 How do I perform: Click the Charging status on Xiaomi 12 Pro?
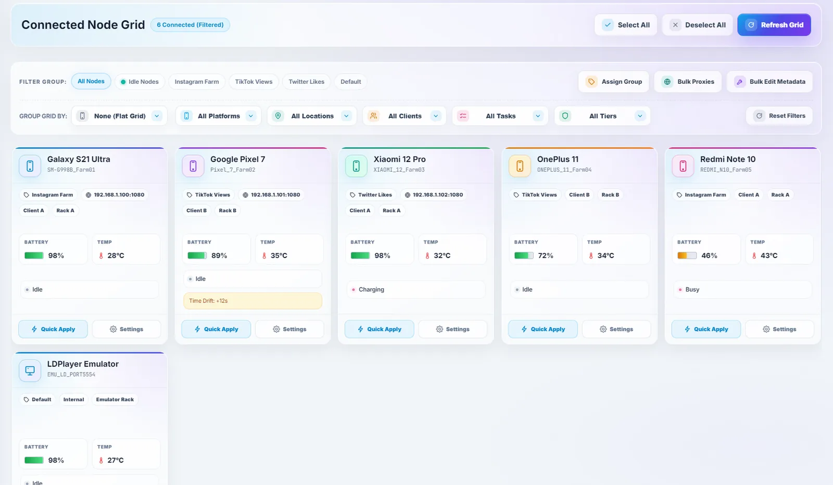(x=416, y=290)
